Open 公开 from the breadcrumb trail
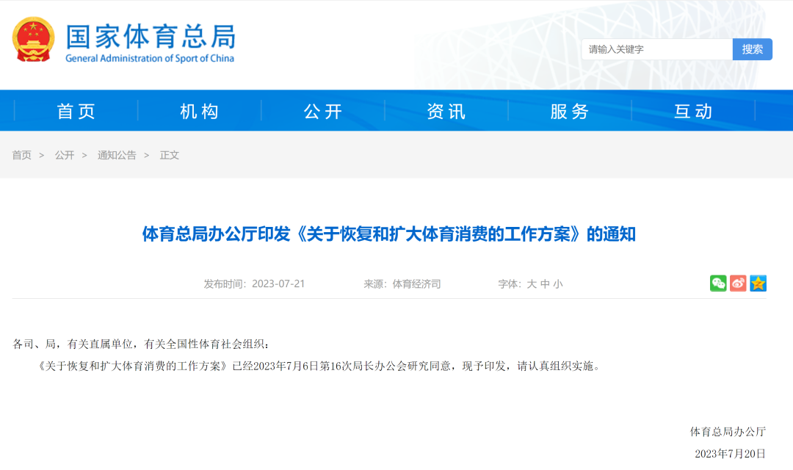This screenshot has height=470, width=793. (x=65, y=155)
